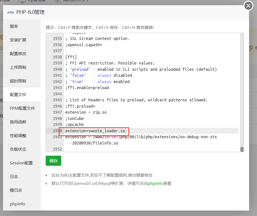Click the green 保存 button
The height and width of the screenshot is (216, 257).
coord(53,161)
